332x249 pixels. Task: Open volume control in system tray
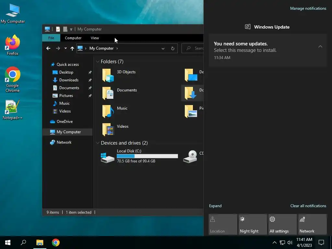[x=290, y=243]
